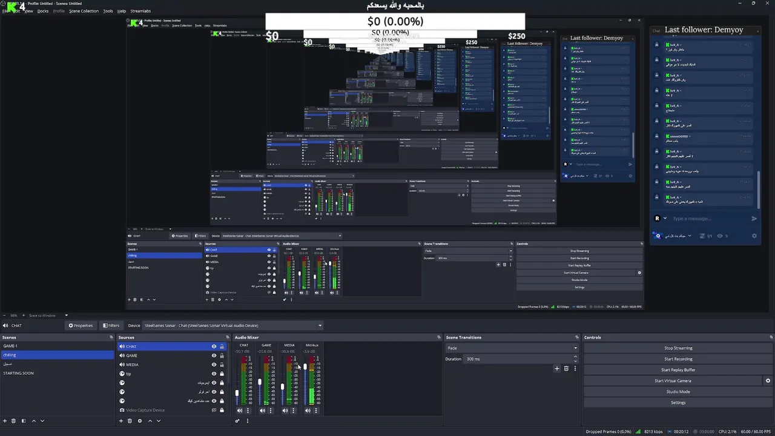This screenshot has width=775, height=436.
Task: Open Settings from the Controls dock
Action: [x=678, y=403]
